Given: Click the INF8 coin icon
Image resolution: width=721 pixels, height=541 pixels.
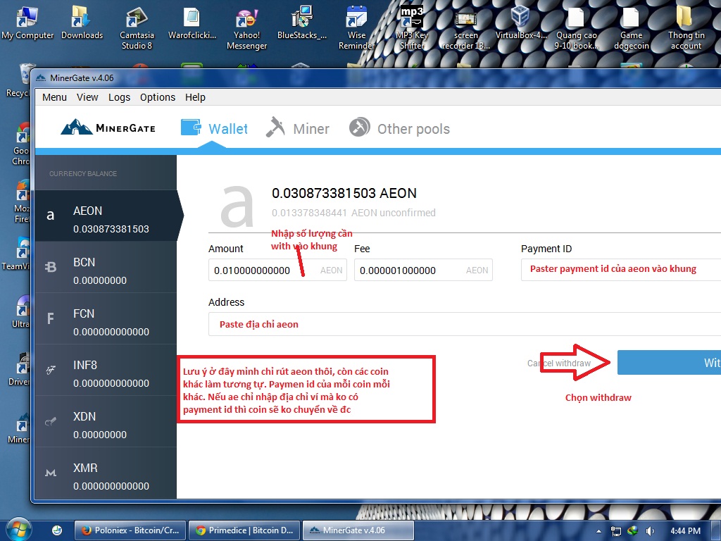Looking at the screenshot, I should pos(51,370).
